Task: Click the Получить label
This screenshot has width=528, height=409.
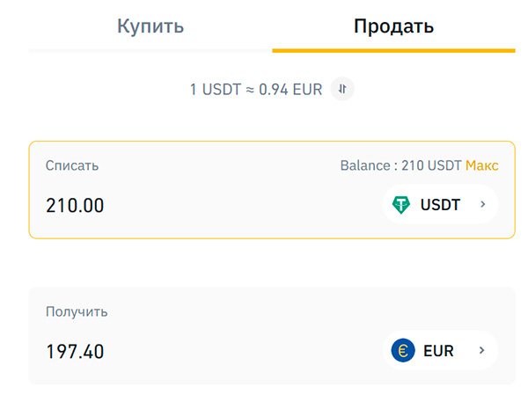Action: (77, 311)
